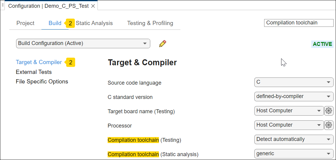Close the Demo_C_PS_Test configuration tab

point(93,6)
